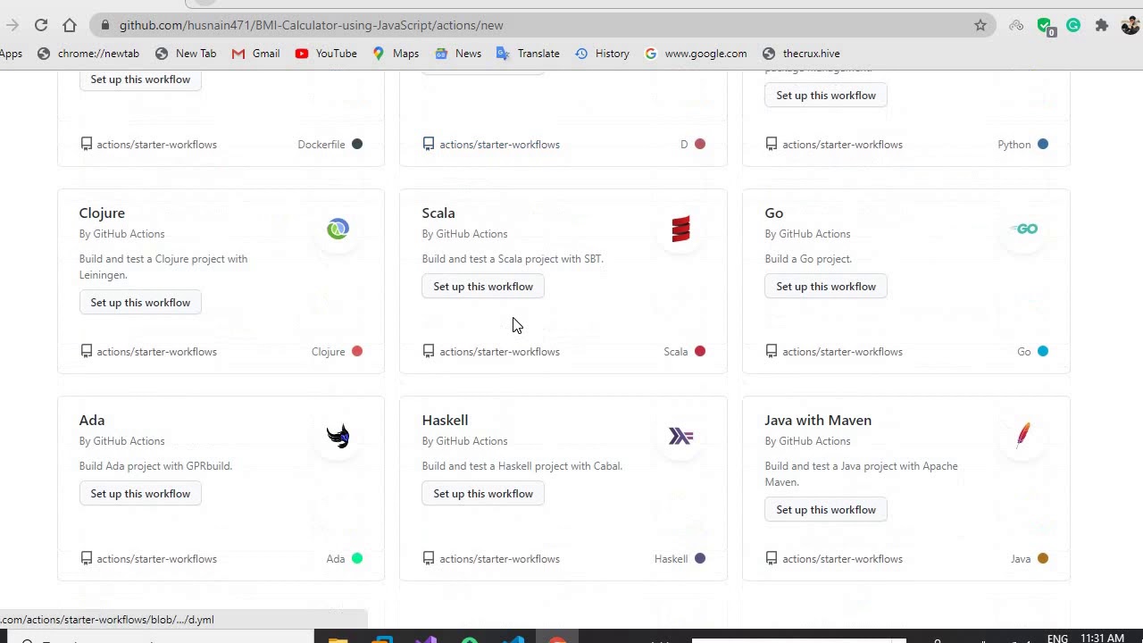Viewport: 1143px width, 643px height.
Task: Set up the Python workflow
Action: 826,96
